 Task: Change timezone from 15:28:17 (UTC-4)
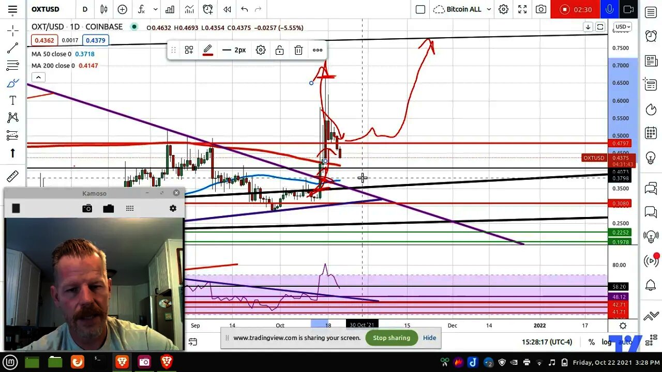coord(547,342)
